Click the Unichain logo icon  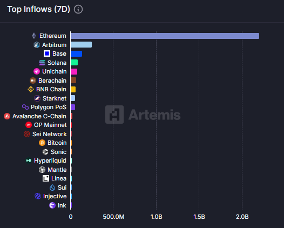tap(37, 71)
